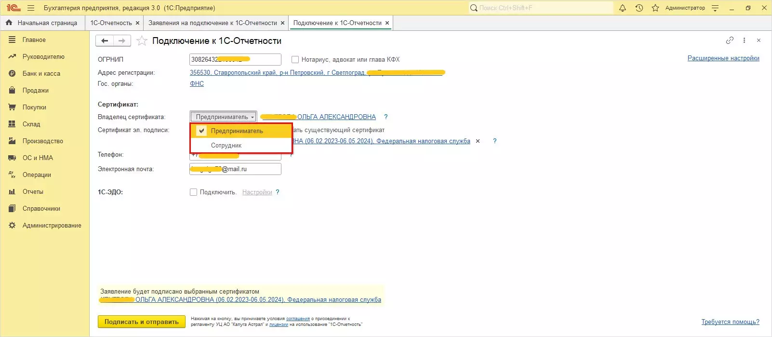
Task: Open bottom signing certificate link
Action: (240, 299)
